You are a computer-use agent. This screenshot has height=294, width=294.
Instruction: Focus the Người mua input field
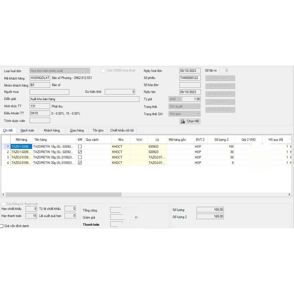49,92
